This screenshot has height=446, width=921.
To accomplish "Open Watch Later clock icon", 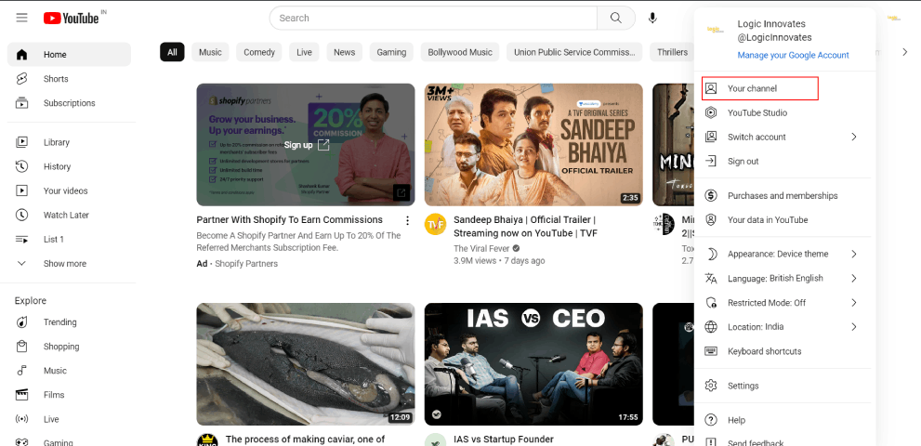I will (21, 215).
